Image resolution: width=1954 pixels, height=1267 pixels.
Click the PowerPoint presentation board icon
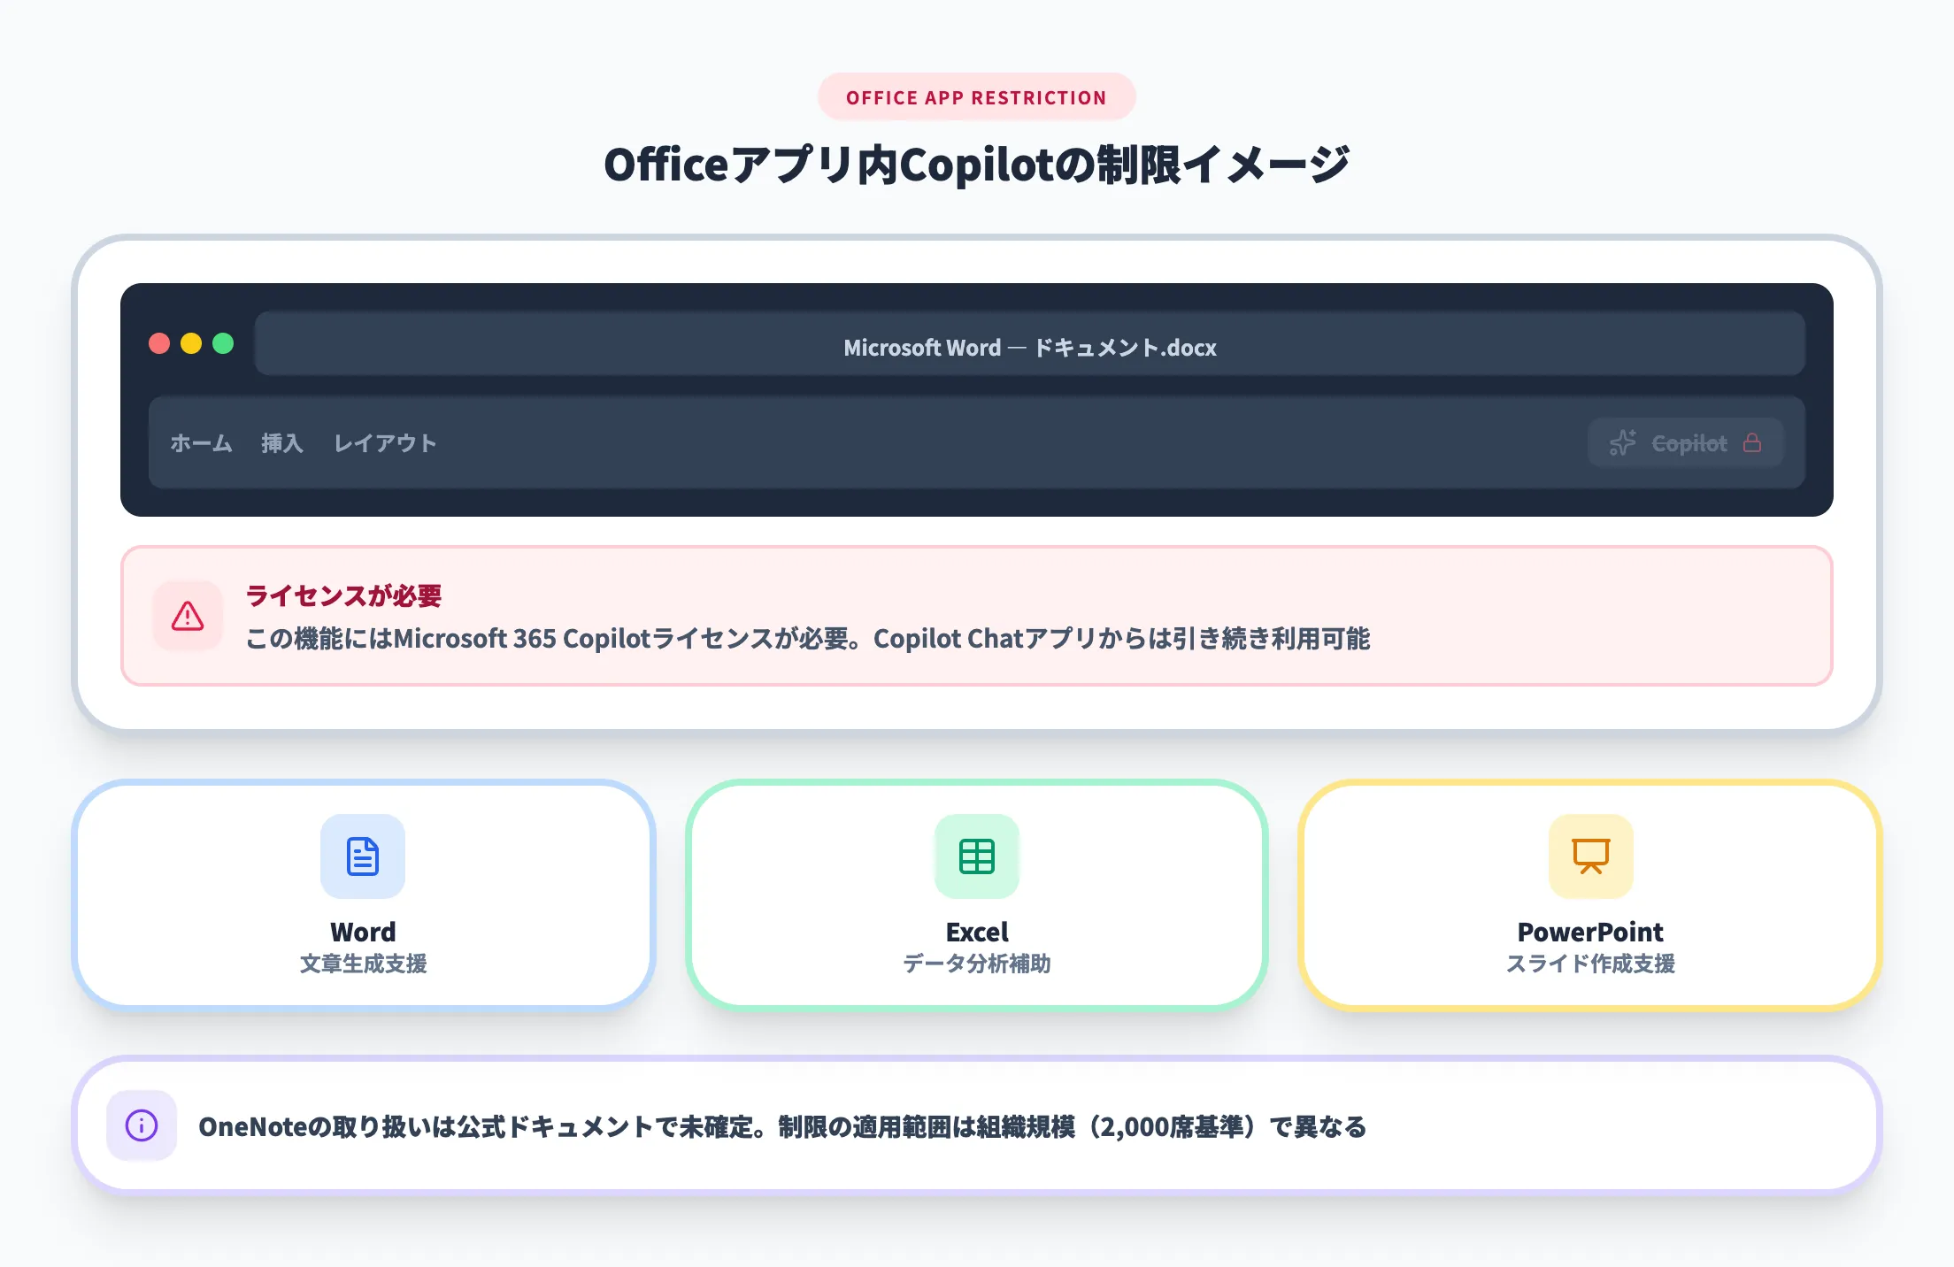pos(1590,856)
